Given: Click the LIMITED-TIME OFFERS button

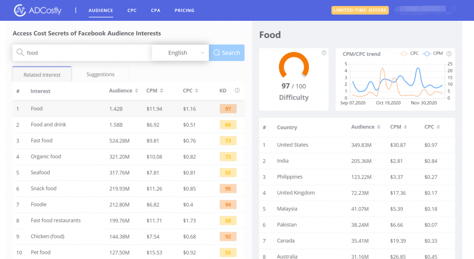Looking at the screenshot, I should pyautogui.click(x=360, y=10).
